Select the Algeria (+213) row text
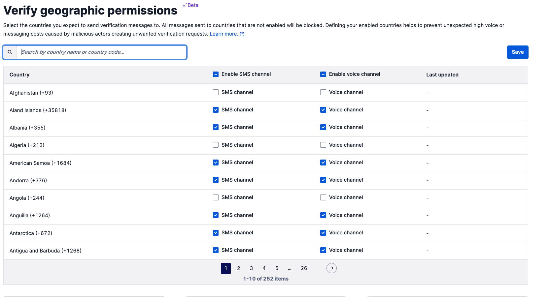The image size is (550, 297). pyautogui.click(x=27, y=145)
